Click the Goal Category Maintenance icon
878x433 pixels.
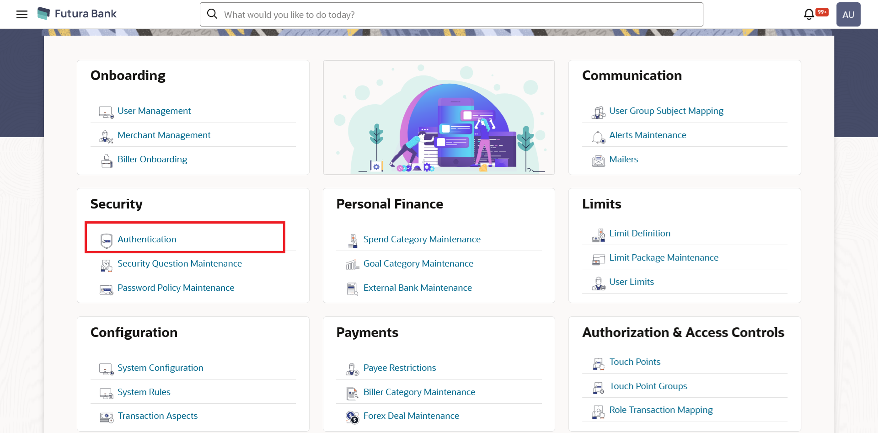pos(353,265)
